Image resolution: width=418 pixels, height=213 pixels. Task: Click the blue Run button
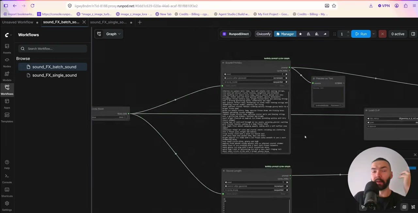click(x=361, y=34)
